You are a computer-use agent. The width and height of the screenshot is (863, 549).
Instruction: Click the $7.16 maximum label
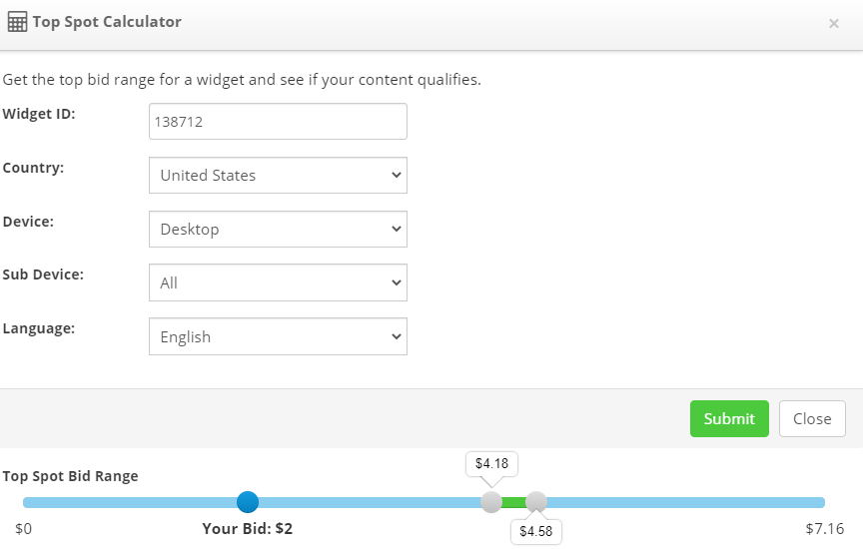click(x=824, y=529)
